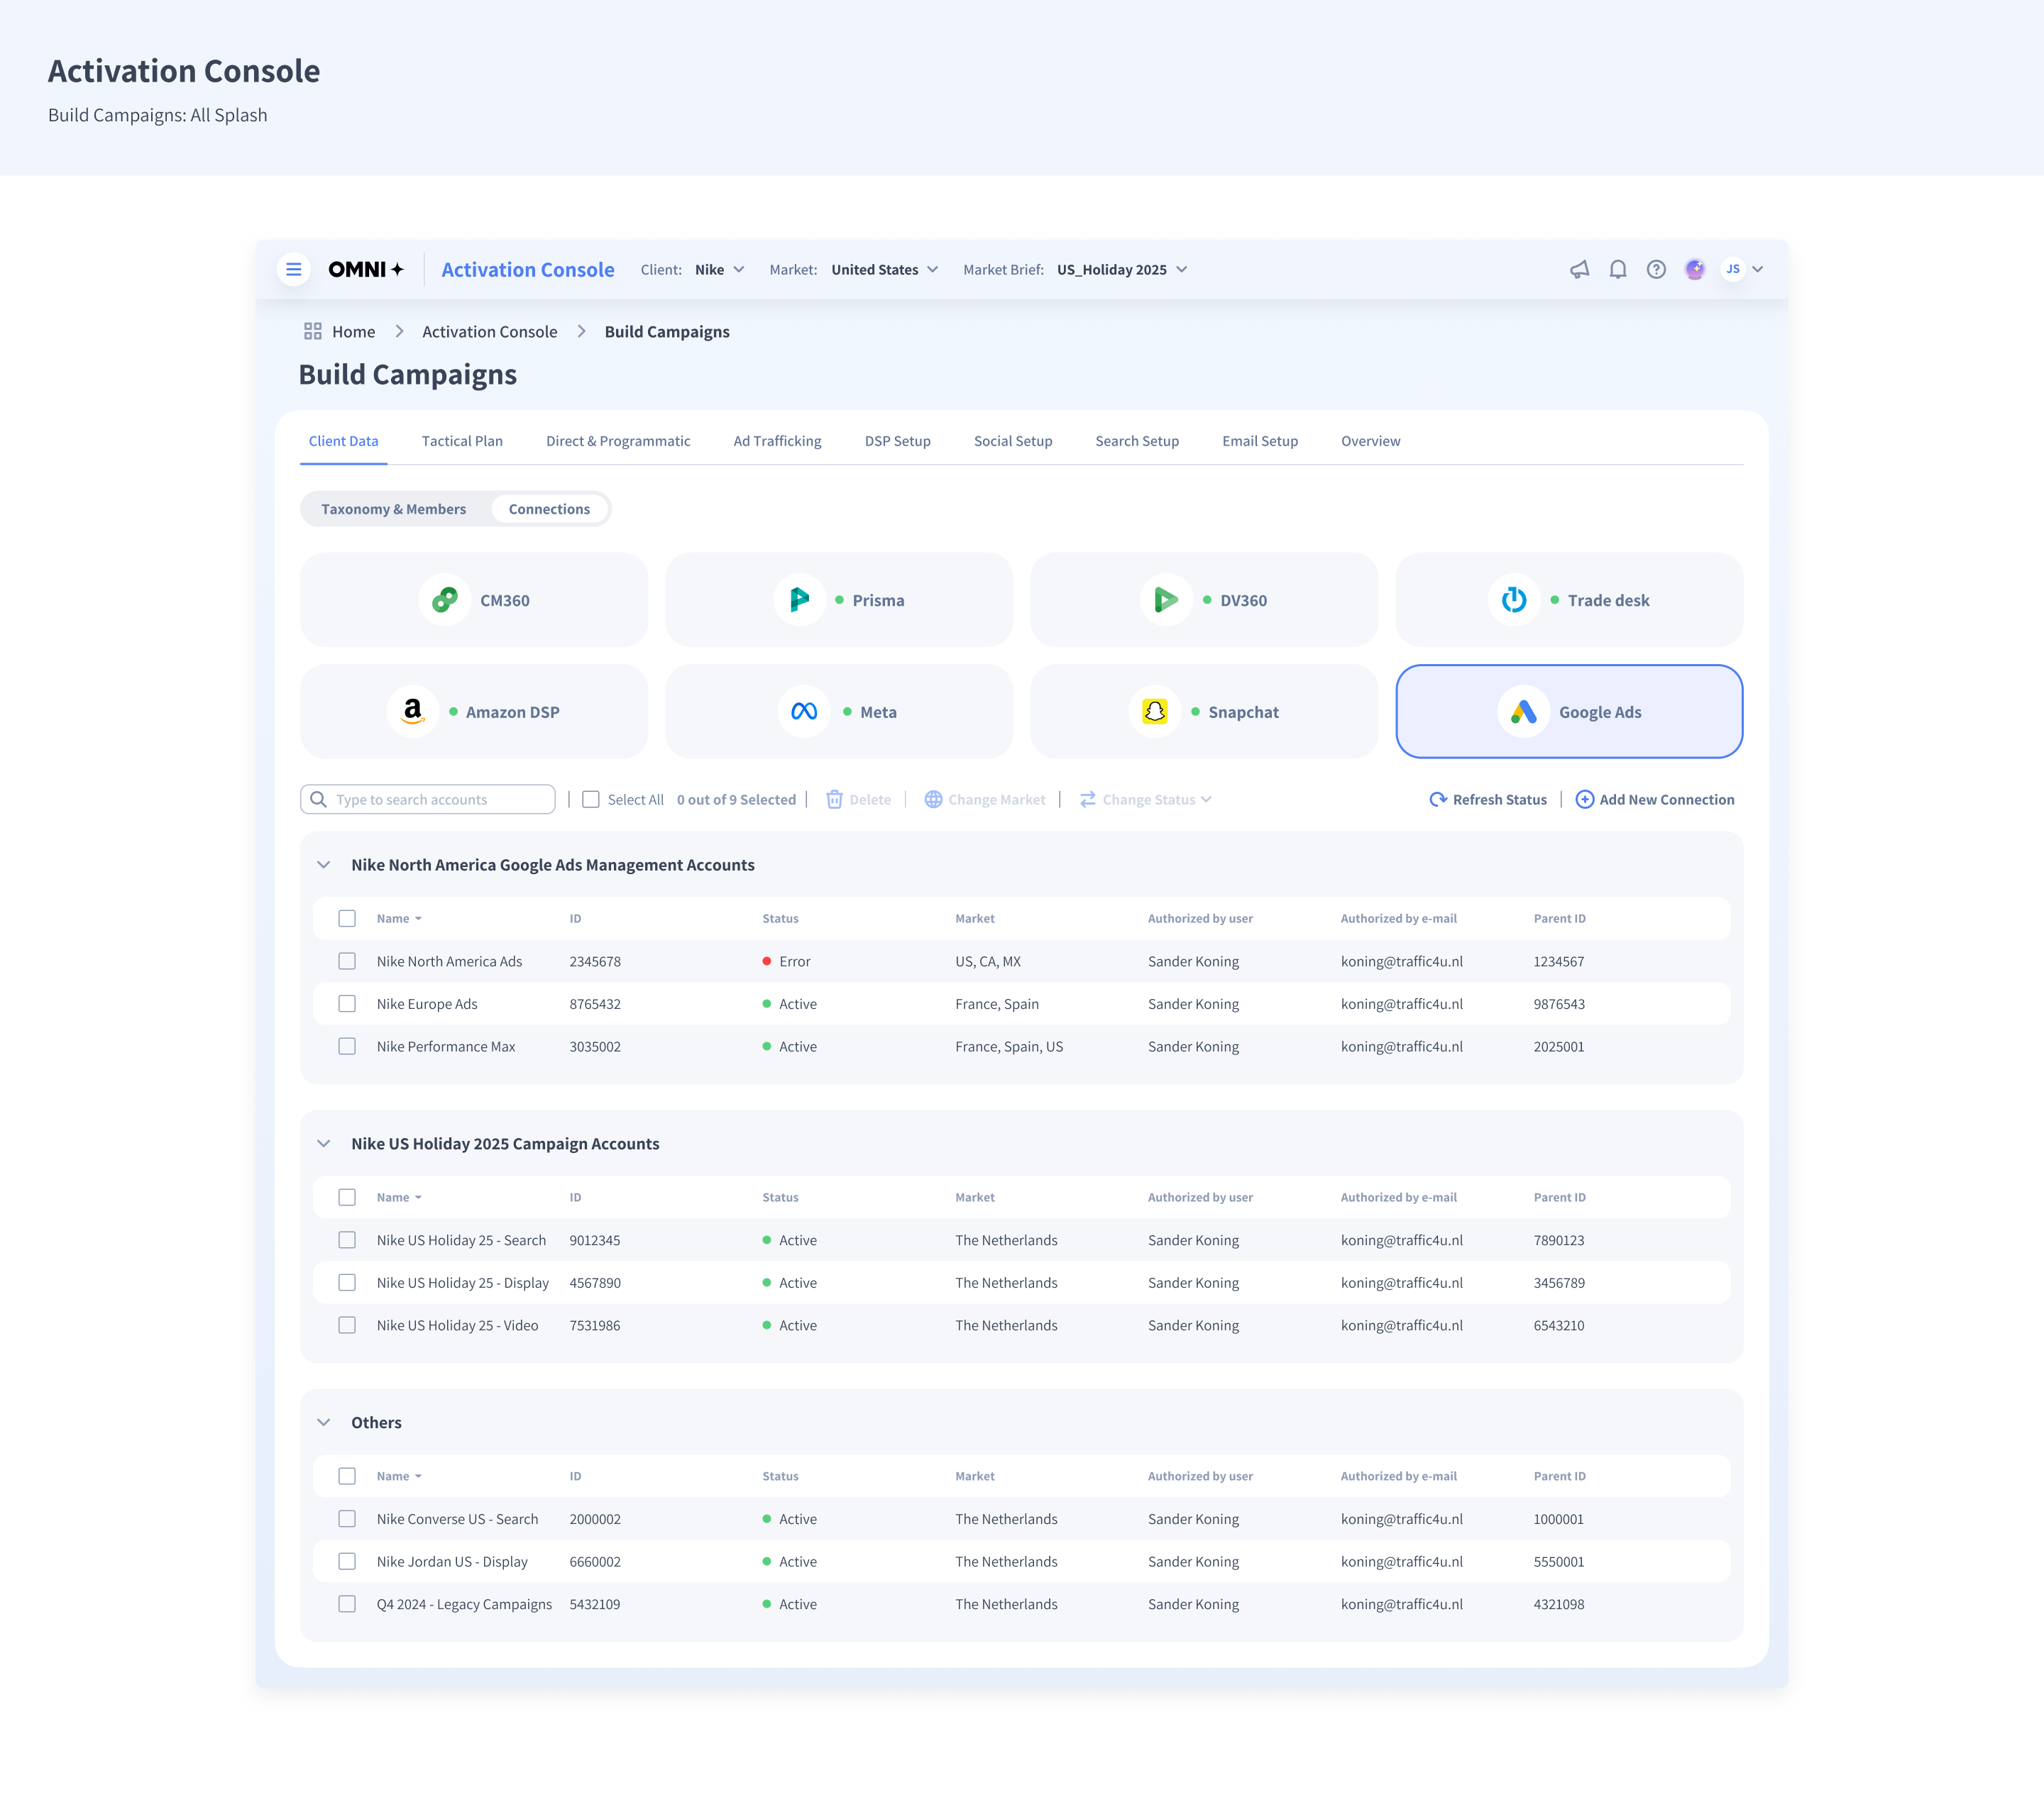Tick the Nike Europe Ads row checkbox
The image size is (2044, 1795).
pos(347,1003)
